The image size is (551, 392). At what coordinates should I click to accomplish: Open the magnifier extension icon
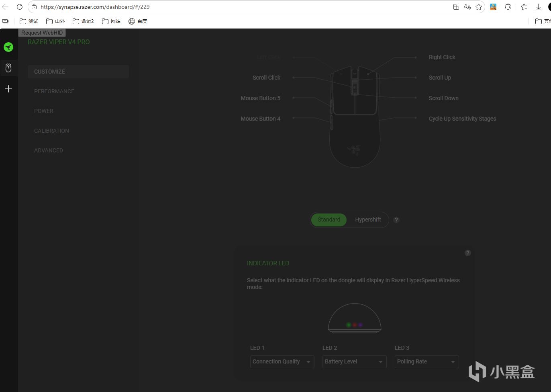click(x=493, y=7)
